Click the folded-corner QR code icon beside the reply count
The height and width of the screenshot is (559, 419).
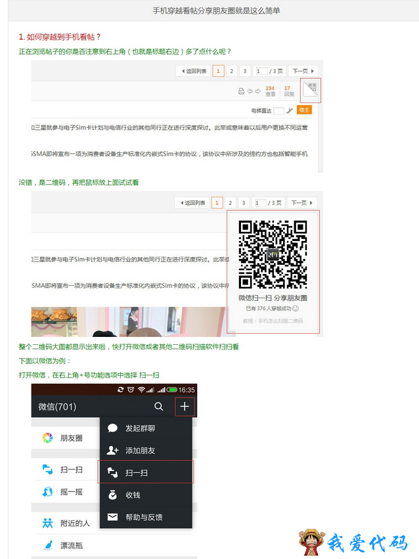tap(311, 90)
